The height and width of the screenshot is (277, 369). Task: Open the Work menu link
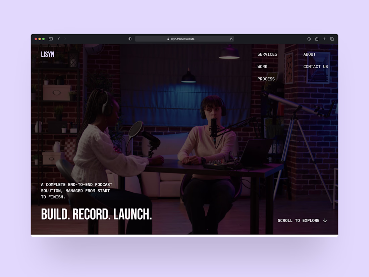coord(262,67)
